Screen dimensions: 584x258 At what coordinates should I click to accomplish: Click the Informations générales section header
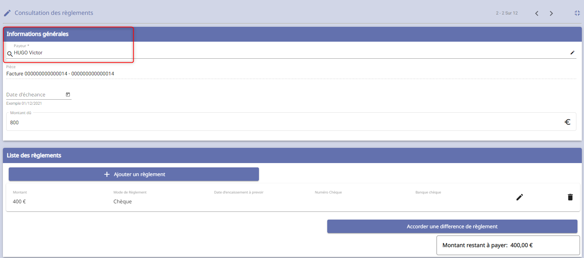(x=37, y=34)
